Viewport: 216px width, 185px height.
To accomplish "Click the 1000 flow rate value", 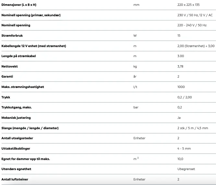I will pos(181,87).
